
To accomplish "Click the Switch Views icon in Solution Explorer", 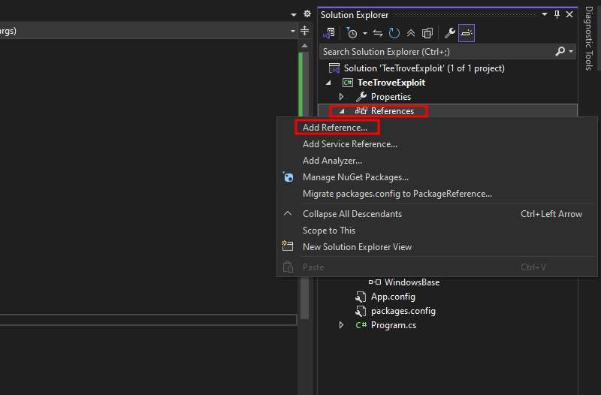I will click(329, 33).
